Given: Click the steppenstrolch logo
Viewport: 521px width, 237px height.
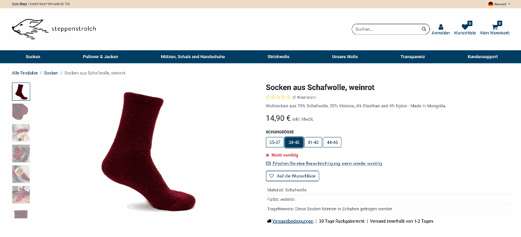Looking at the screenshot, I should [x=53, y=30].
